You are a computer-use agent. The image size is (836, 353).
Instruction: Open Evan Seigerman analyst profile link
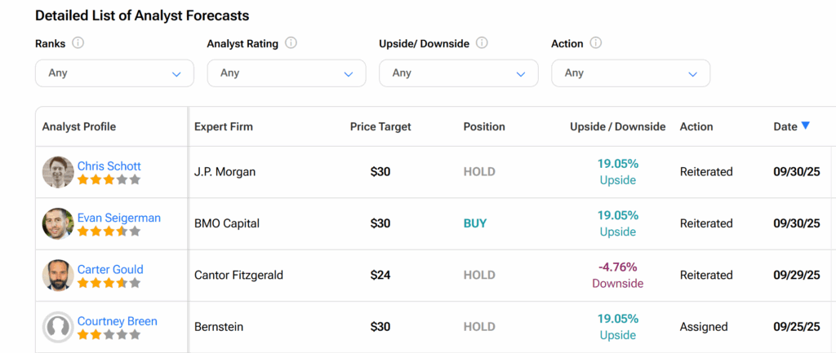click(x=118, y=218)
